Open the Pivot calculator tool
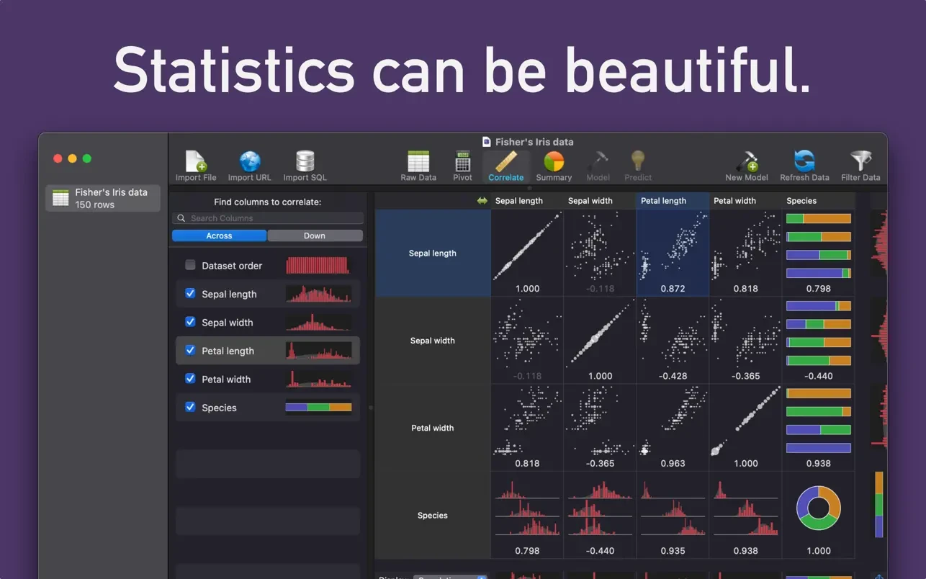 tap(462, 166)
